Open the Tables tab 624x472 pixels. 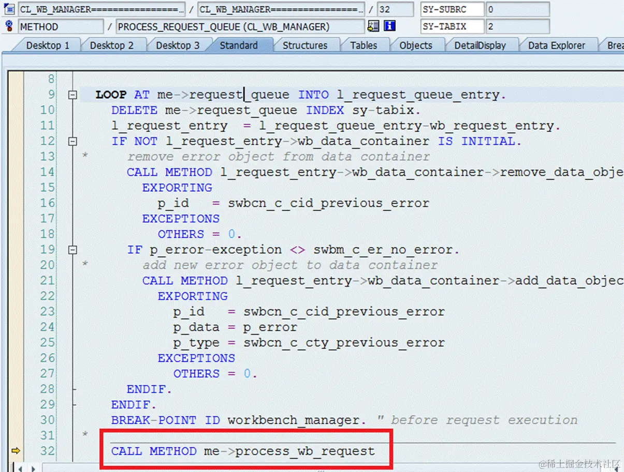point(364,45)
